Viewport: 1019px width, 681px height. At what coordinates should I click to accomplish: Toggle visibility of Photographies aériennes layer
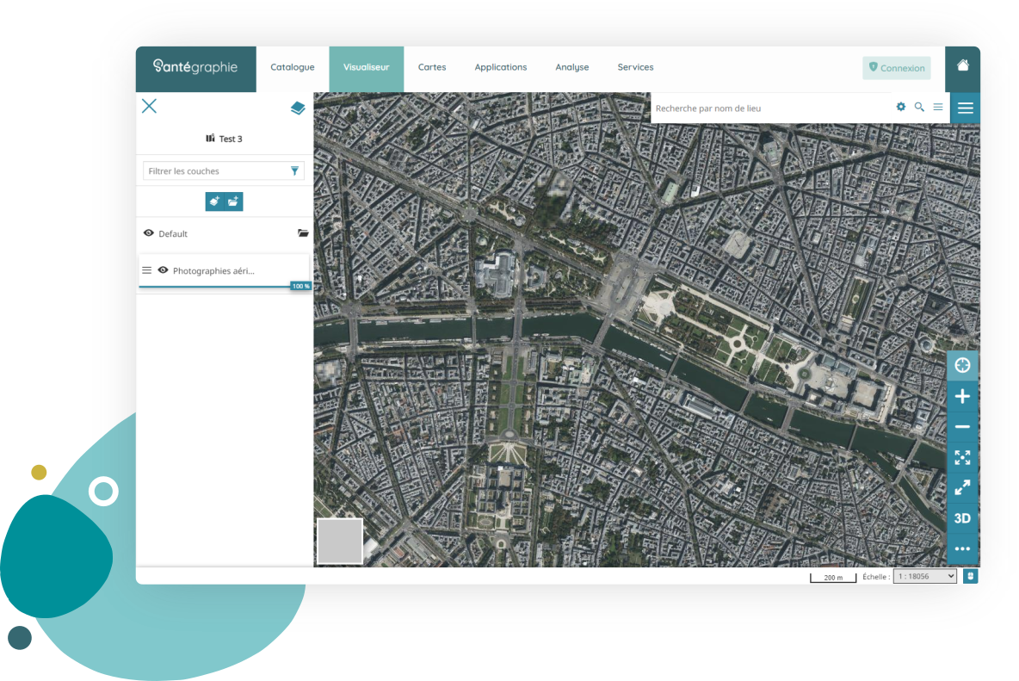pos(164,269)
